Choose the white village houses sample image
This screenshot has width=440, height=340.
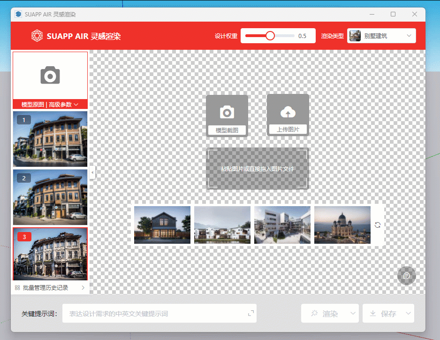222,225
